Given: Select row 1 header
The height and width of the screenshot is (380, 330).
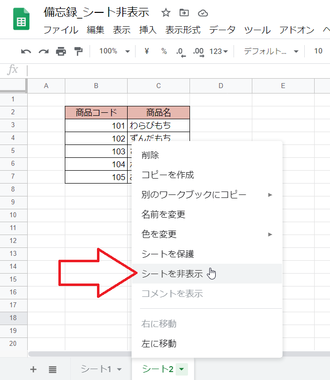Looking at the screenshot, I should tap(13, 99).
